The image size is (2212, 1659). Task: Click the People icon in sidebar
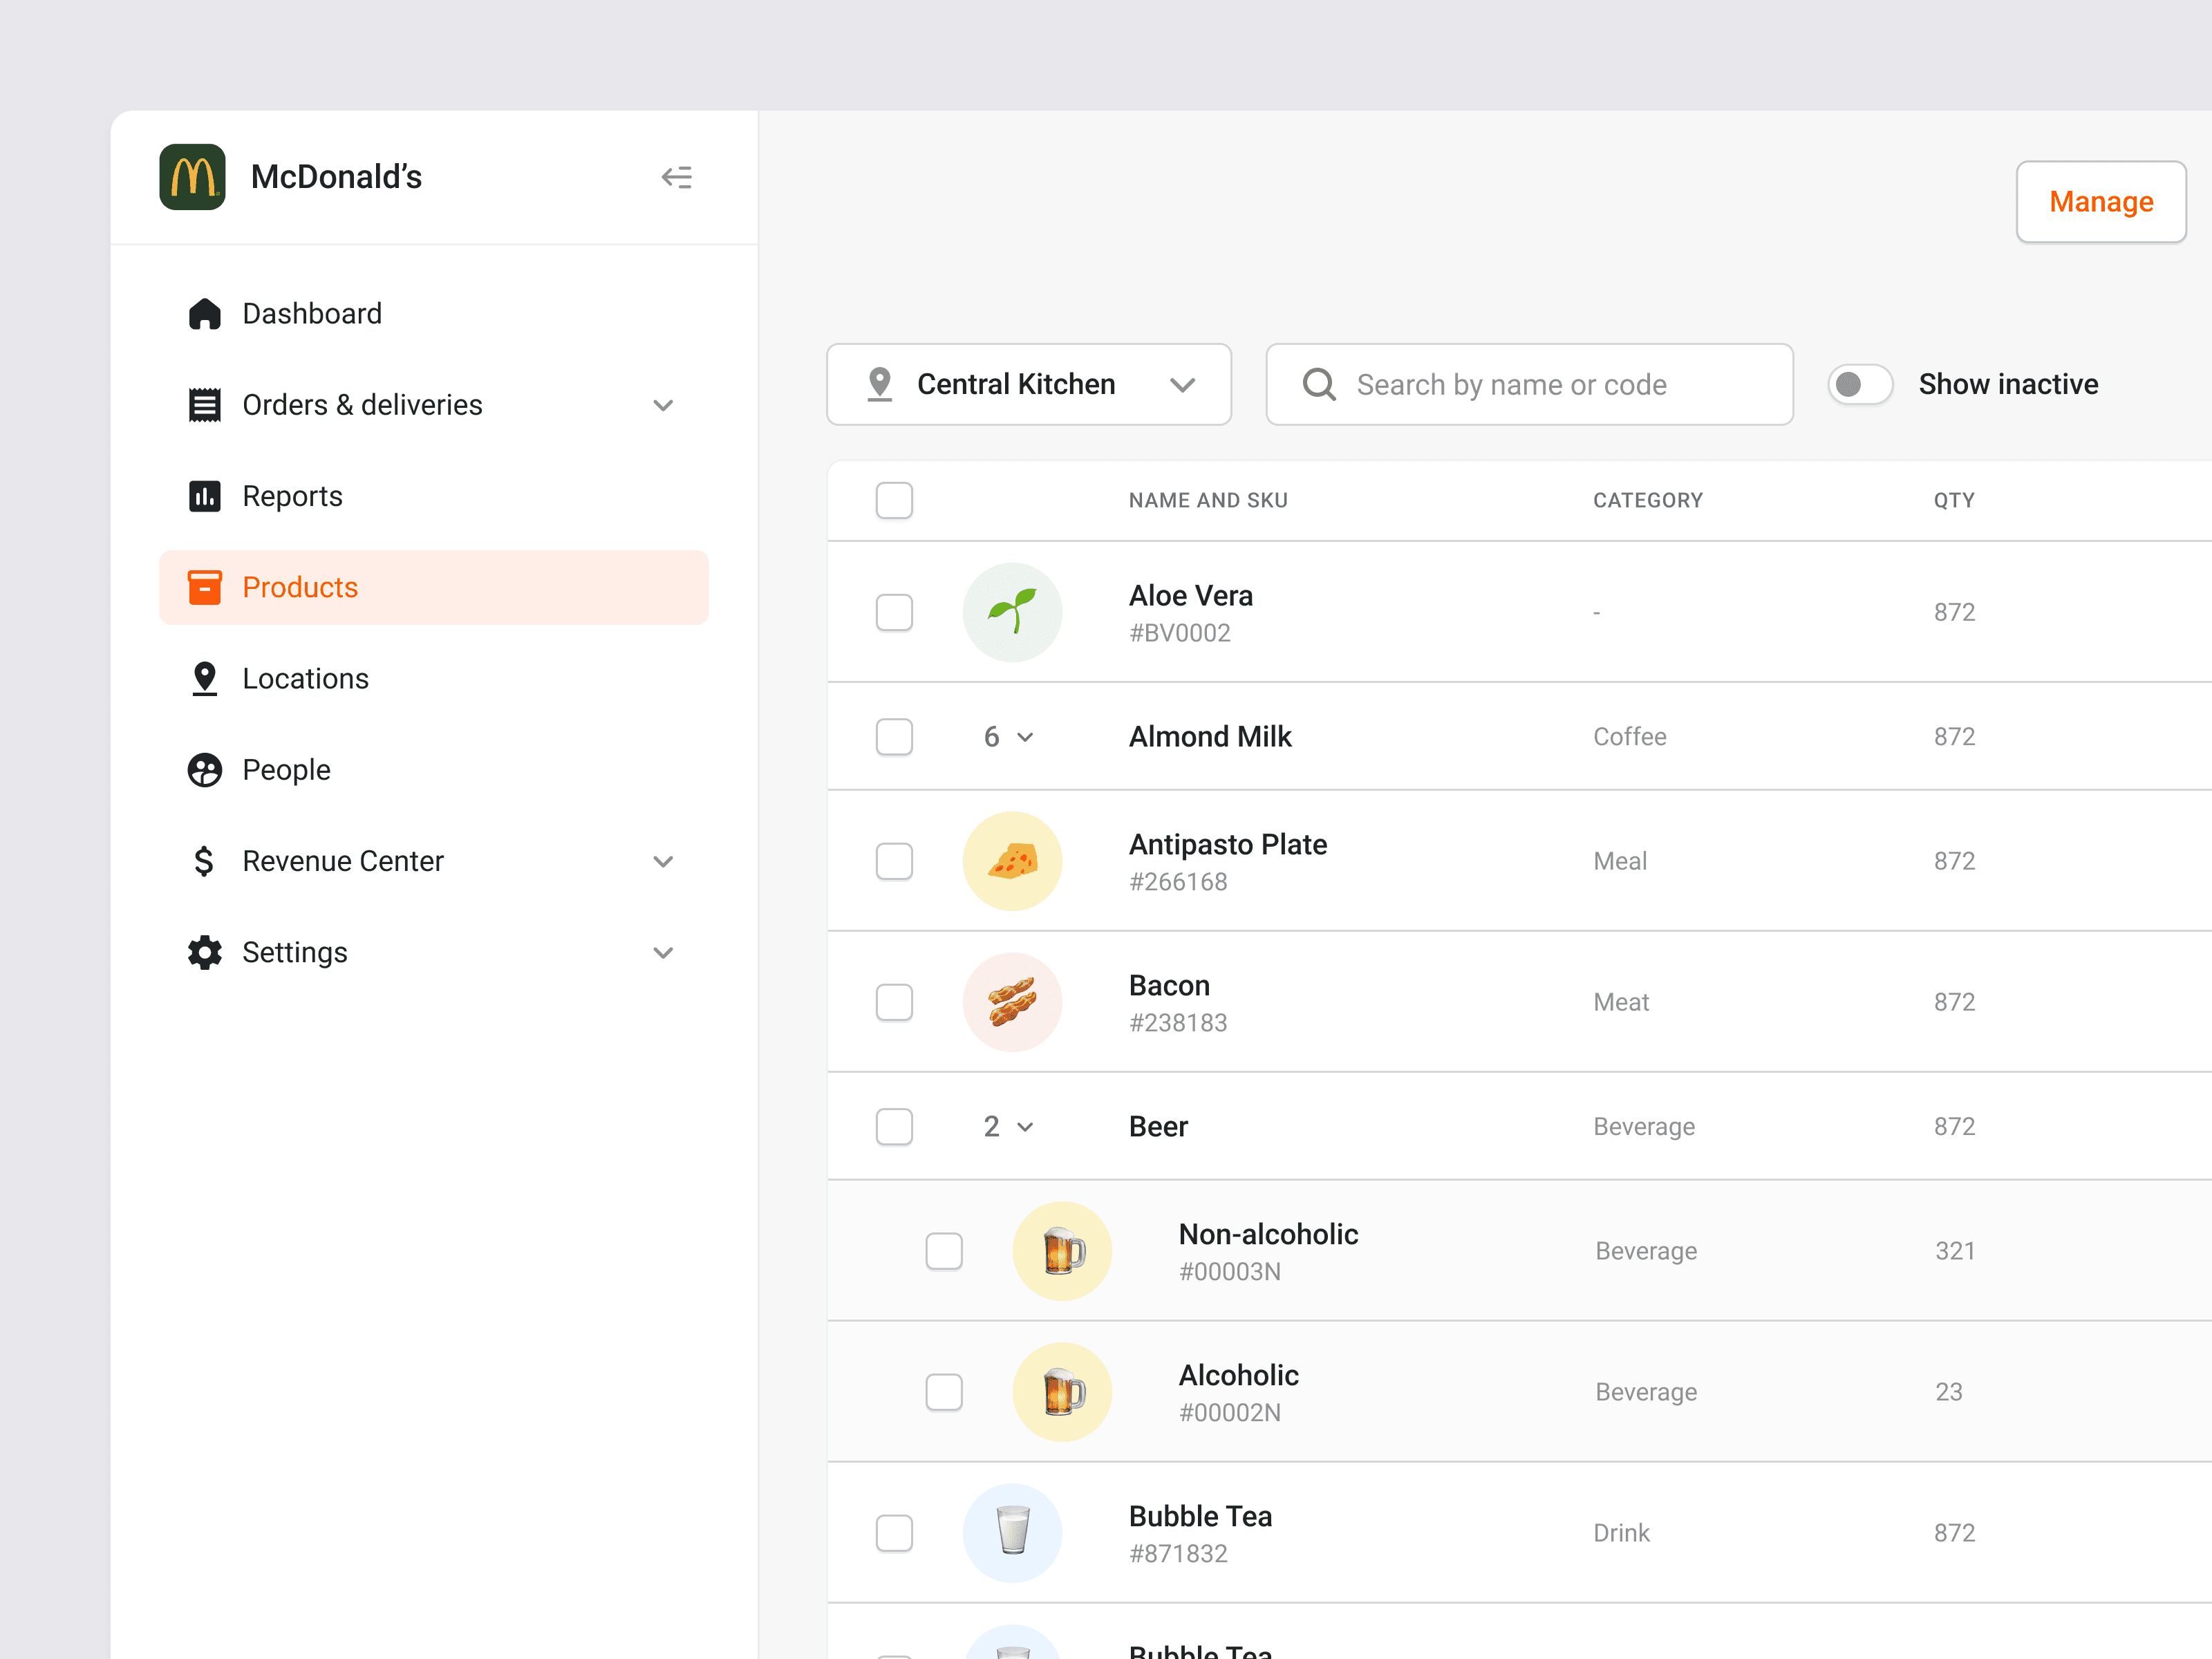point(205,770)
